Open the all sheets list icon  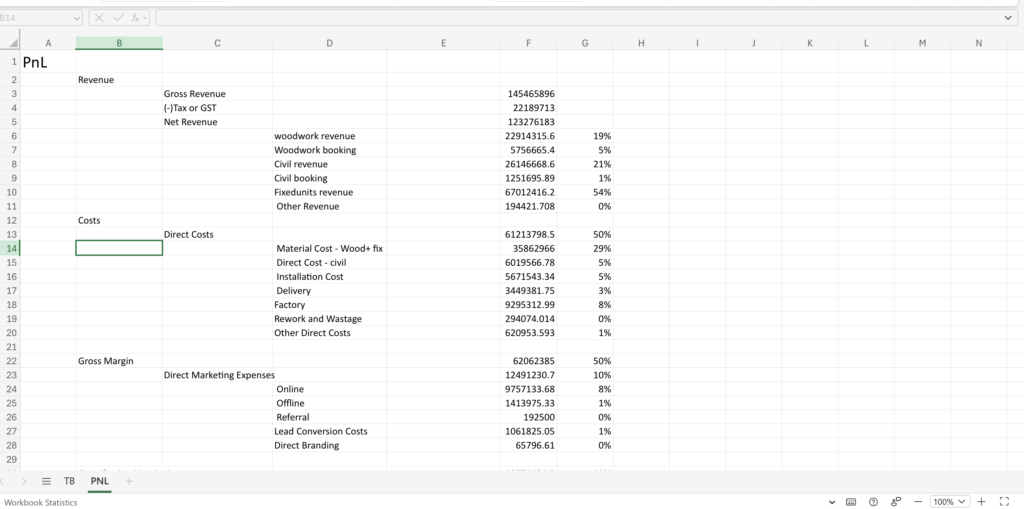46,481
